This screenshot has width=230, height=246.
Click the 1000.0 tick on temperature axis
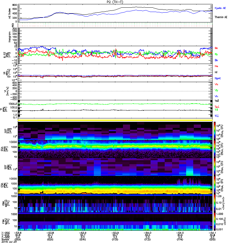(13, 104)
